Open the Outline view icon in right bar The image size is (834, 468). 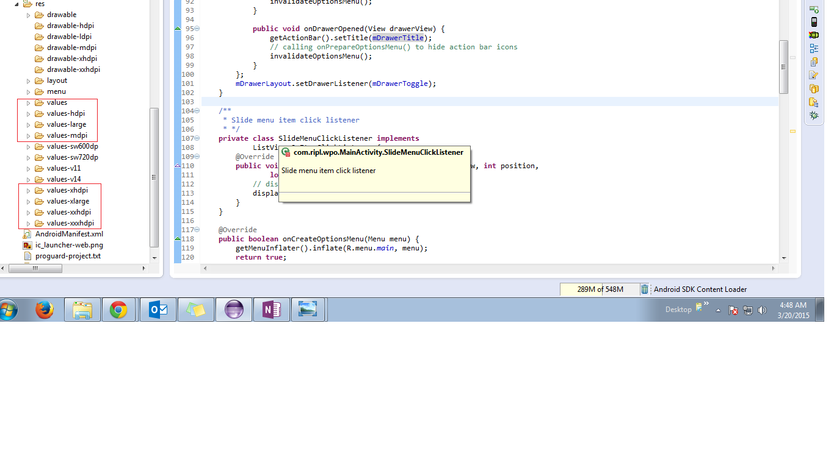[x=814, y=49]
